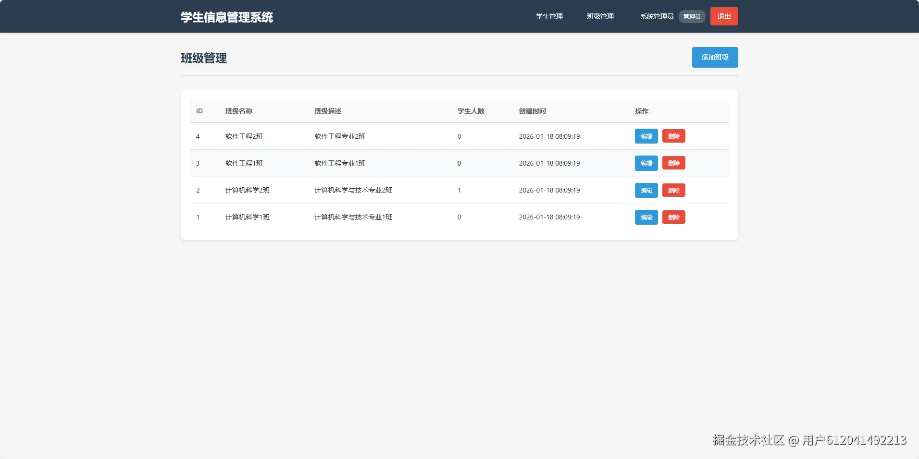Select the 班级管理 nav item
Screen dimensions: 919x459
600,16
